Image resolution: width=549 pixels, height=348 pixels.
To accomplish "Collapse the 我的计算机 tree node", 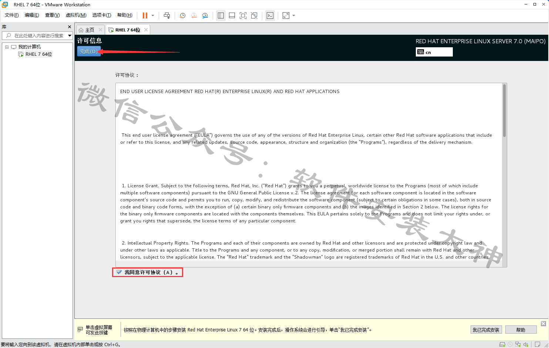I will coord(7,47).
